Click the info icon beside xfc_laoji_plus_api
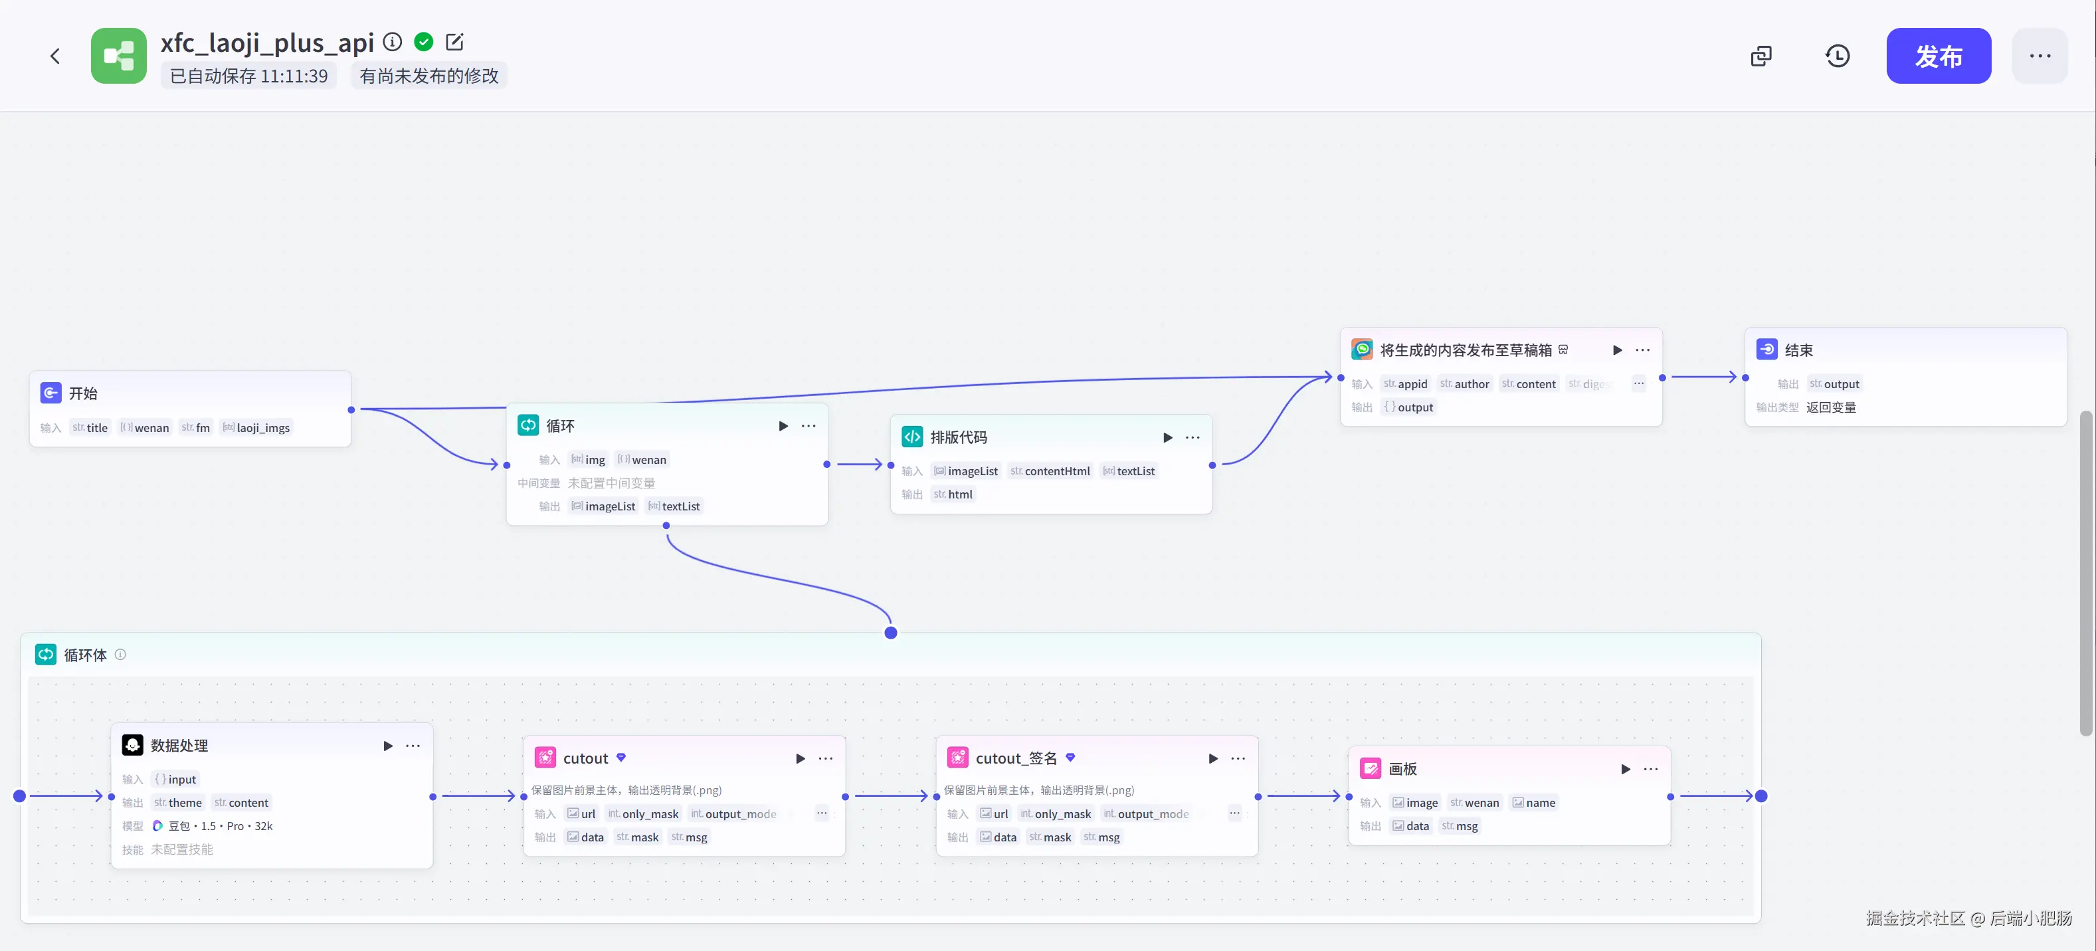This screenshot has height=951, width=2096. [392, 41]
